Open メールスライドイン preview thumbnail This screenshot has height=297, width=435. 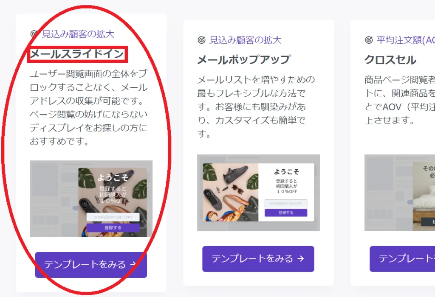[91, 199]
